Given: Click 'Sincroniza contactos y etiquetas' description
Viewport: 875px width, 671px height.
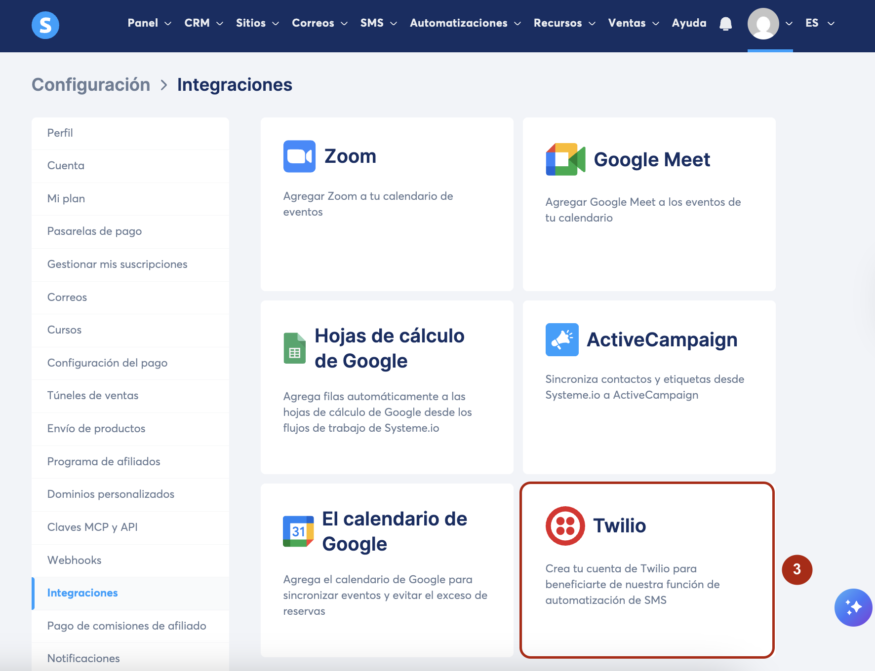Looking at the screenshot, I should pos(645,387).
